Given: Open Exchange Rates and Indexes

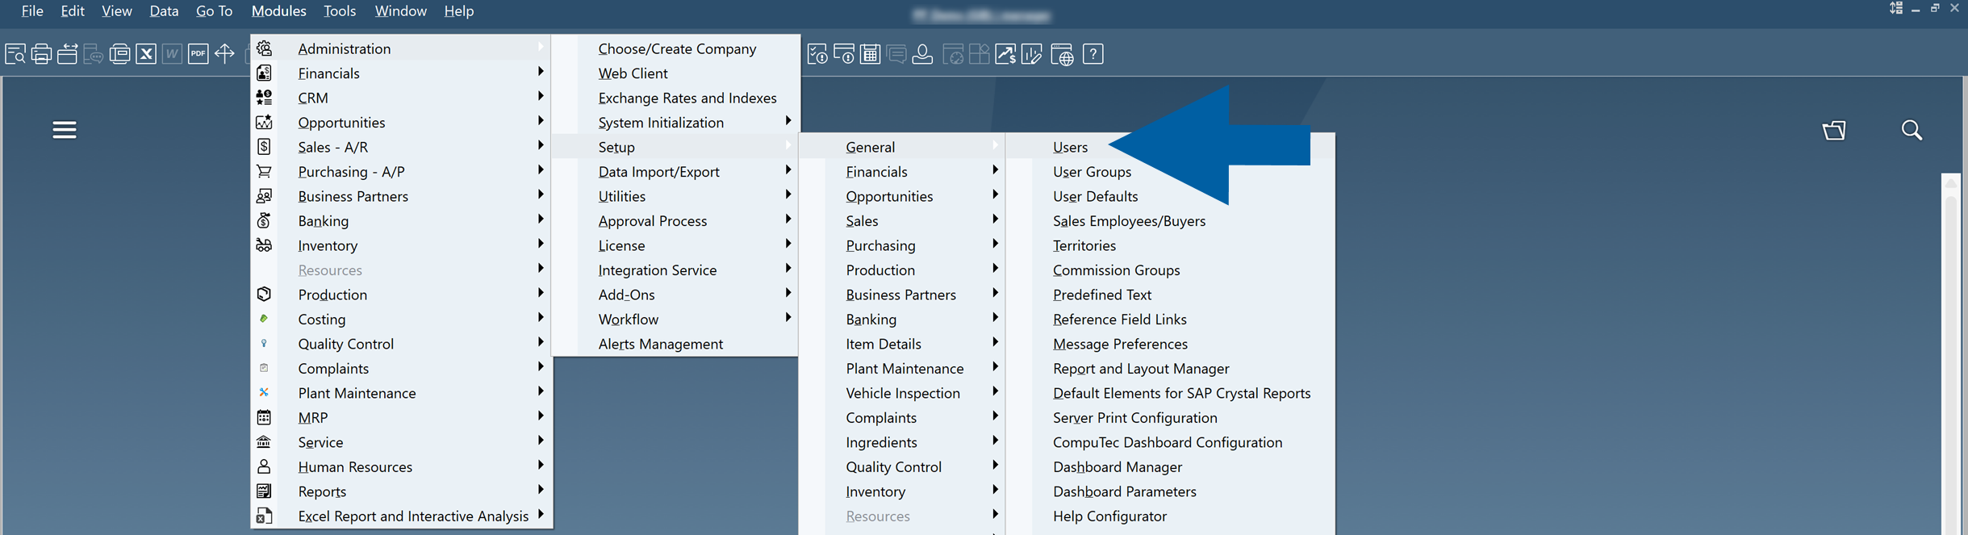Looking at the screenshot, I should (x=687, y=98).
